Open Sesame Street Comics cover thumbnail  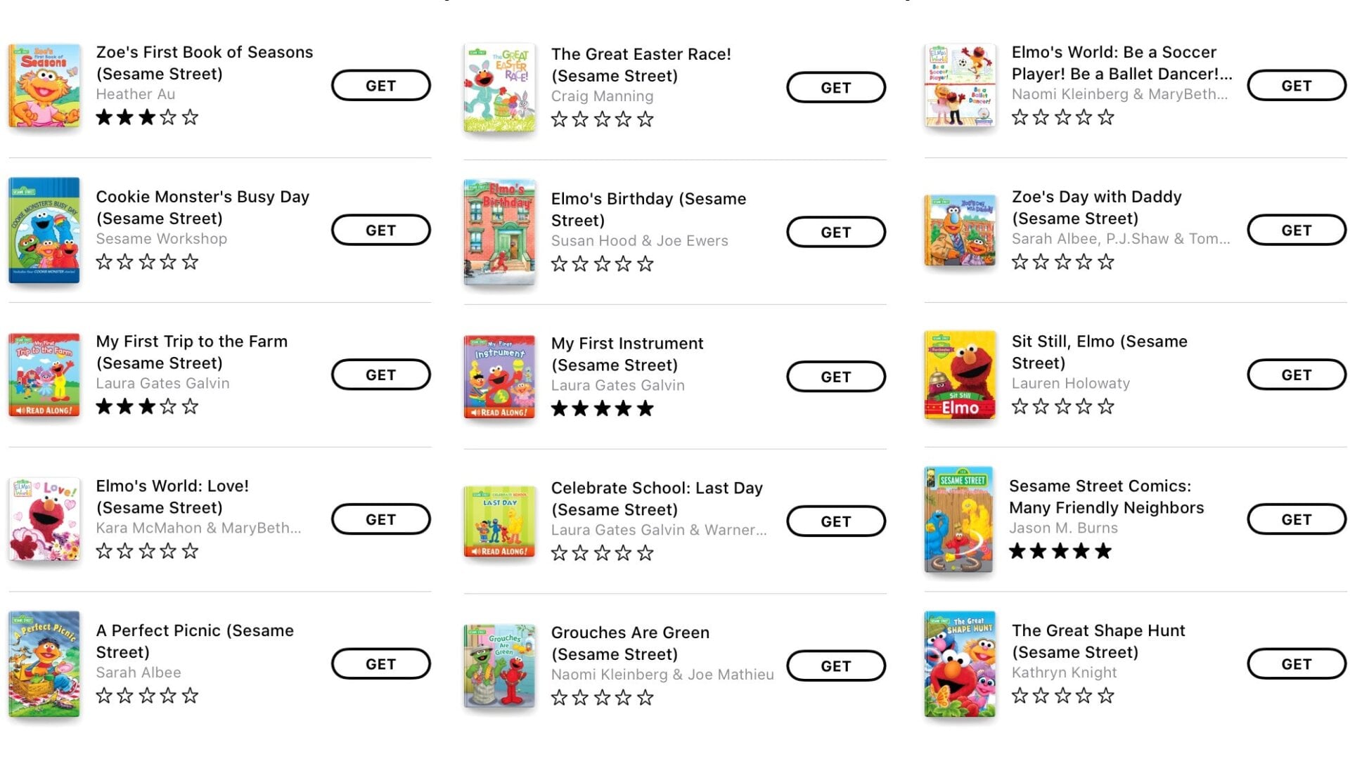[x=958, y=519]
